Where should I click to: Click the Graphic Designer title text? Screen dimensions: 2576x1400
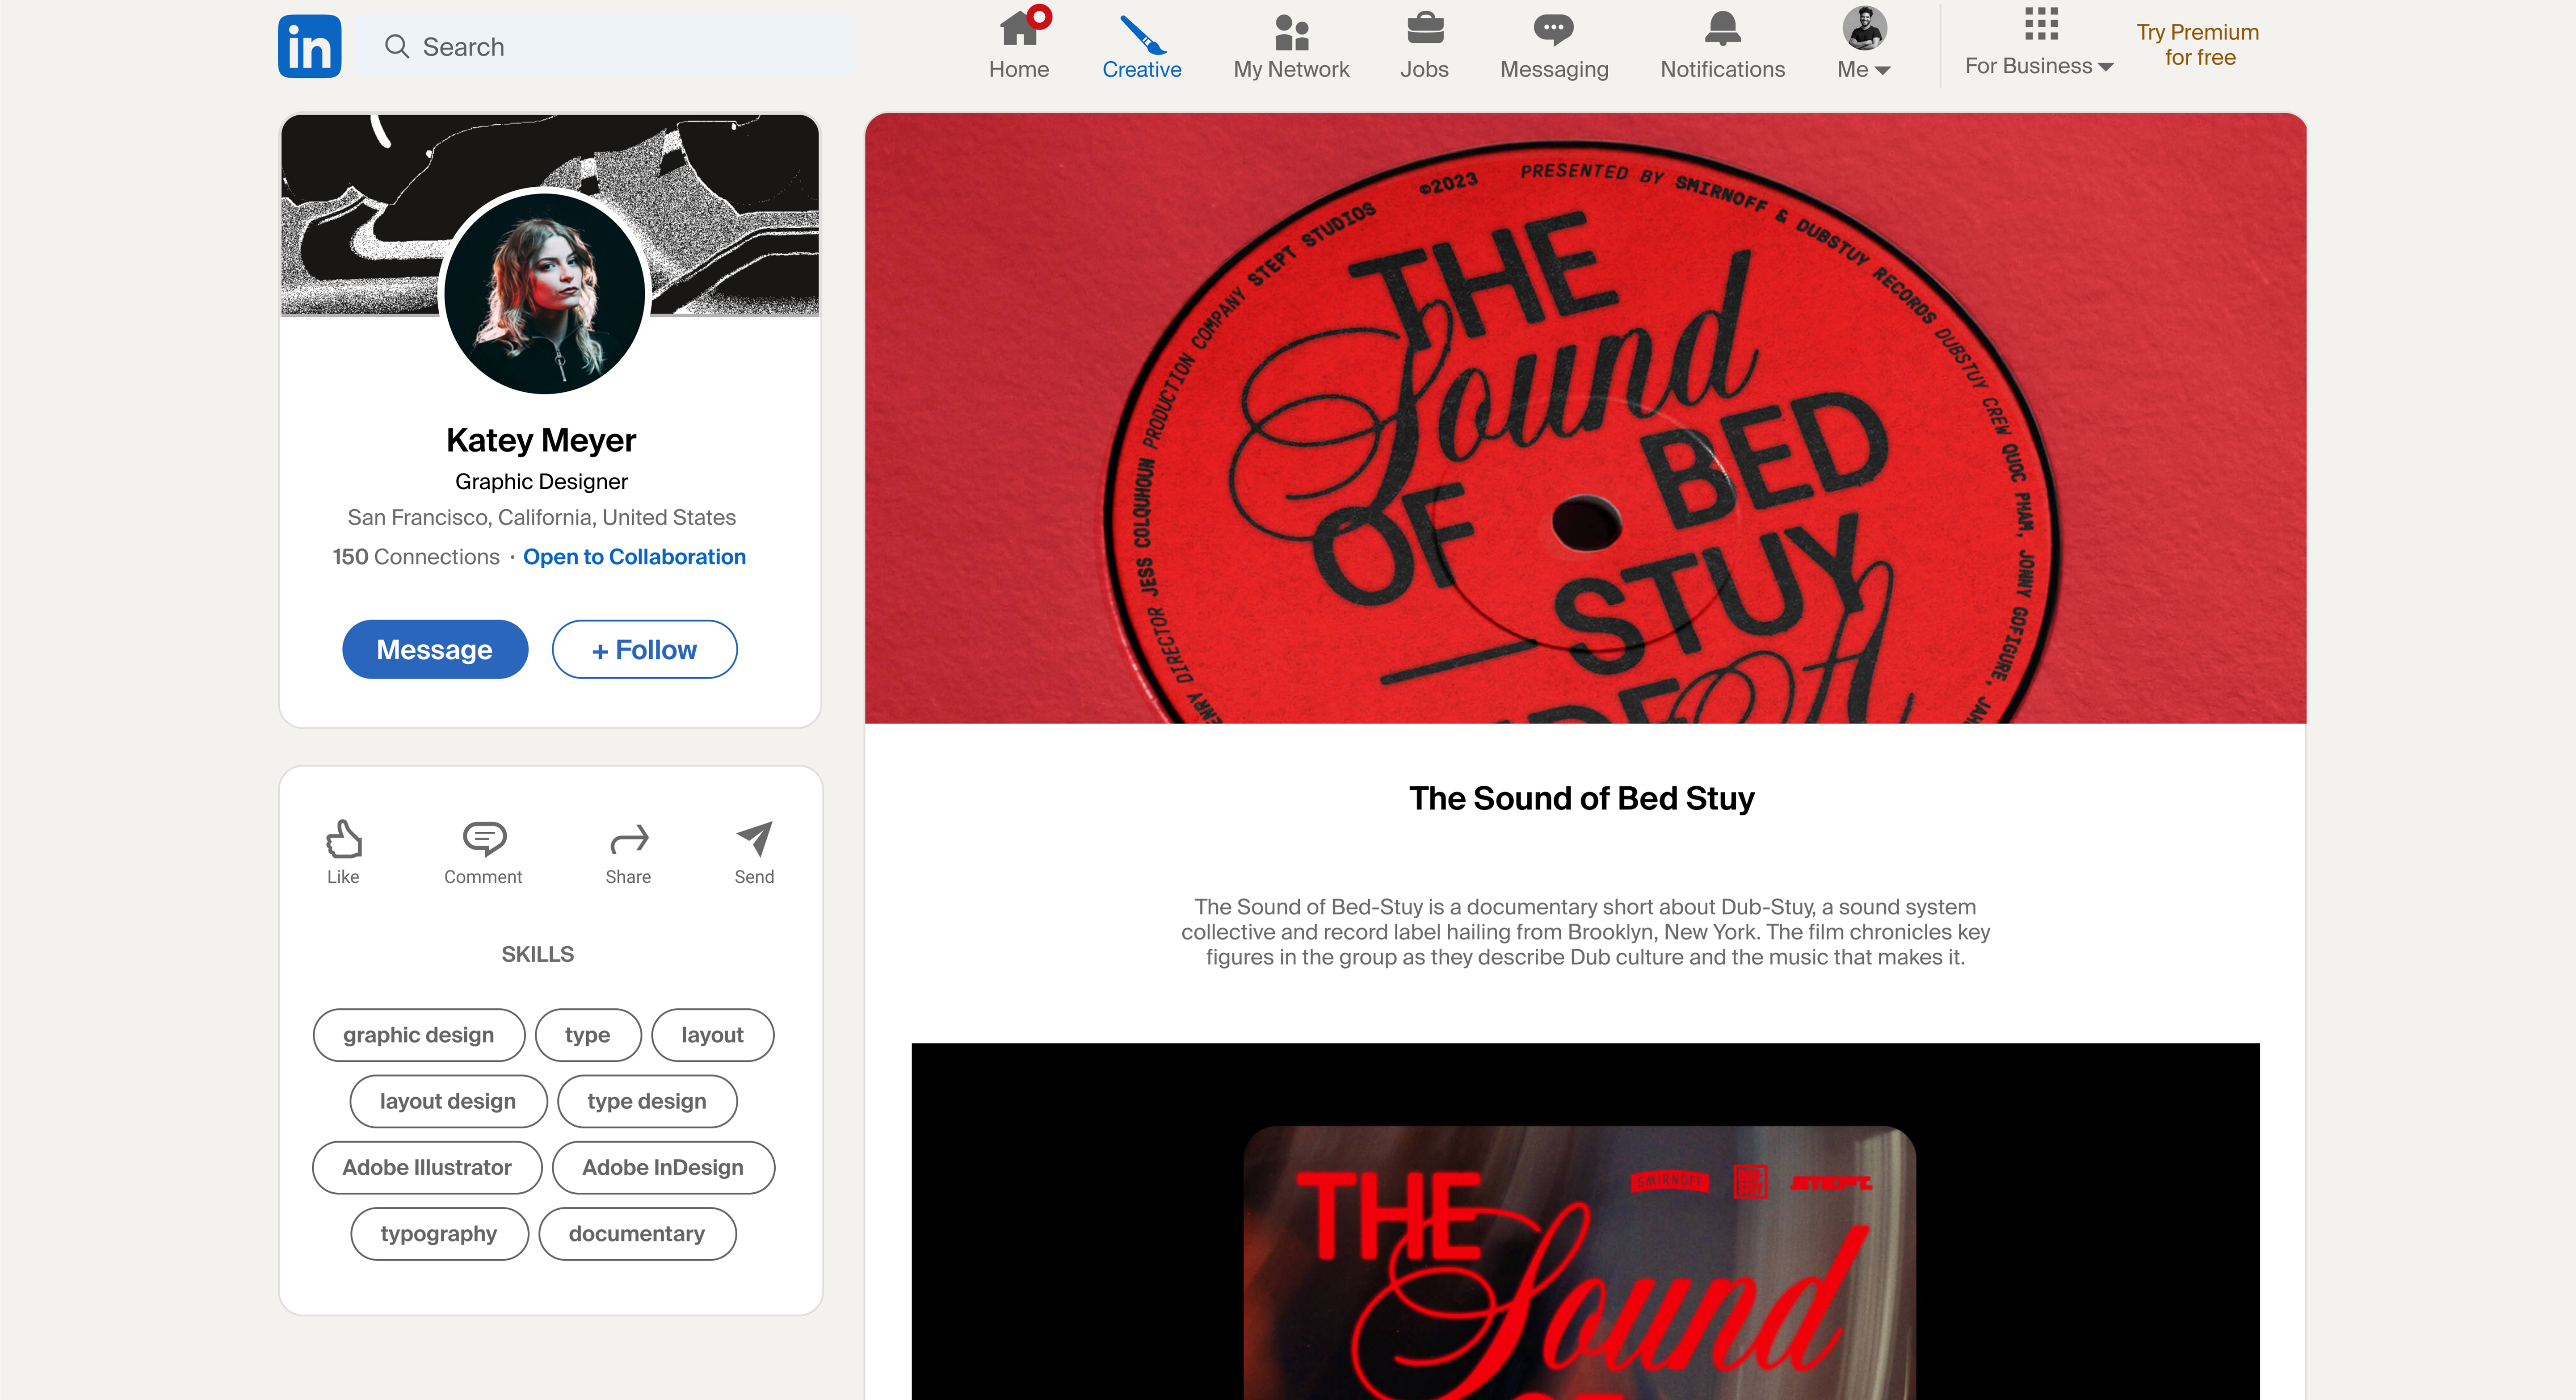541,482
